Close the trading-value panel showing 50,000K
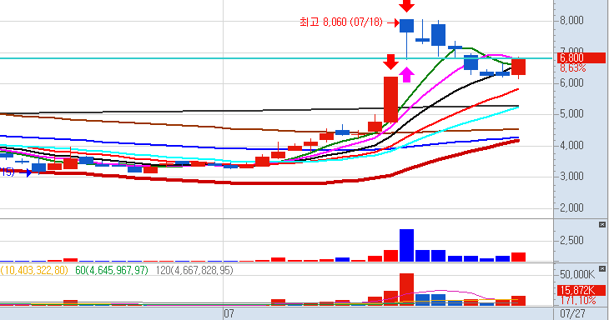The height and width of the screenshot is (320, 609). pyautogui.click(x=602, y=269)
